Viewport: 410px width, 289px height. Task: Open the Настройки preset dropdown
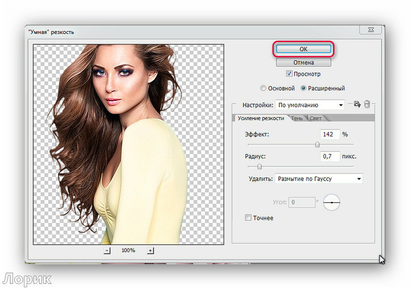click(310, 105)
